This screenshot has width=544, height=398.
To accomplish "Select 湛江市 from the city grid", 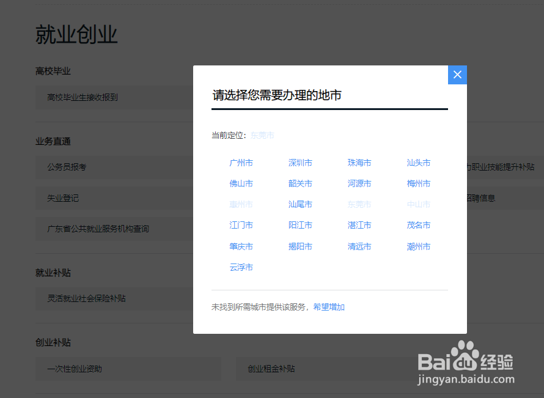I will [359, 225].
